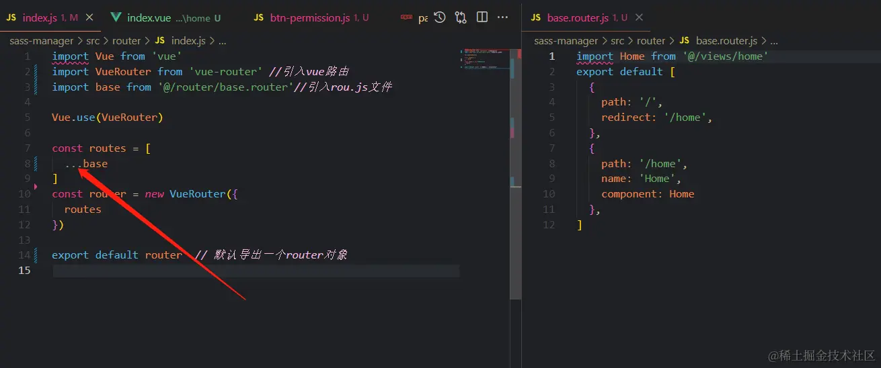This screenshot has width=881, height=368.
Task: Click vertical scrollbar of left editor
Action: pyautogui.click(x=516, y=175)
